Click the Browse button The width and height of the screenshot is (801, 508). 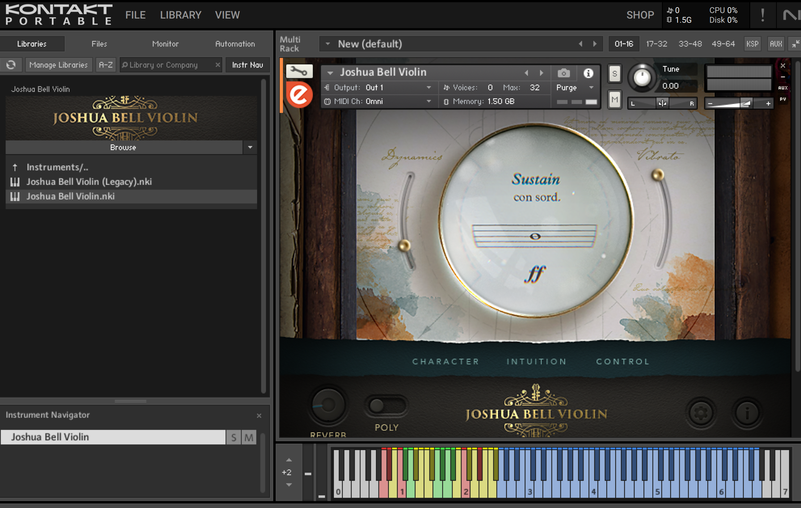pos(124,147)
